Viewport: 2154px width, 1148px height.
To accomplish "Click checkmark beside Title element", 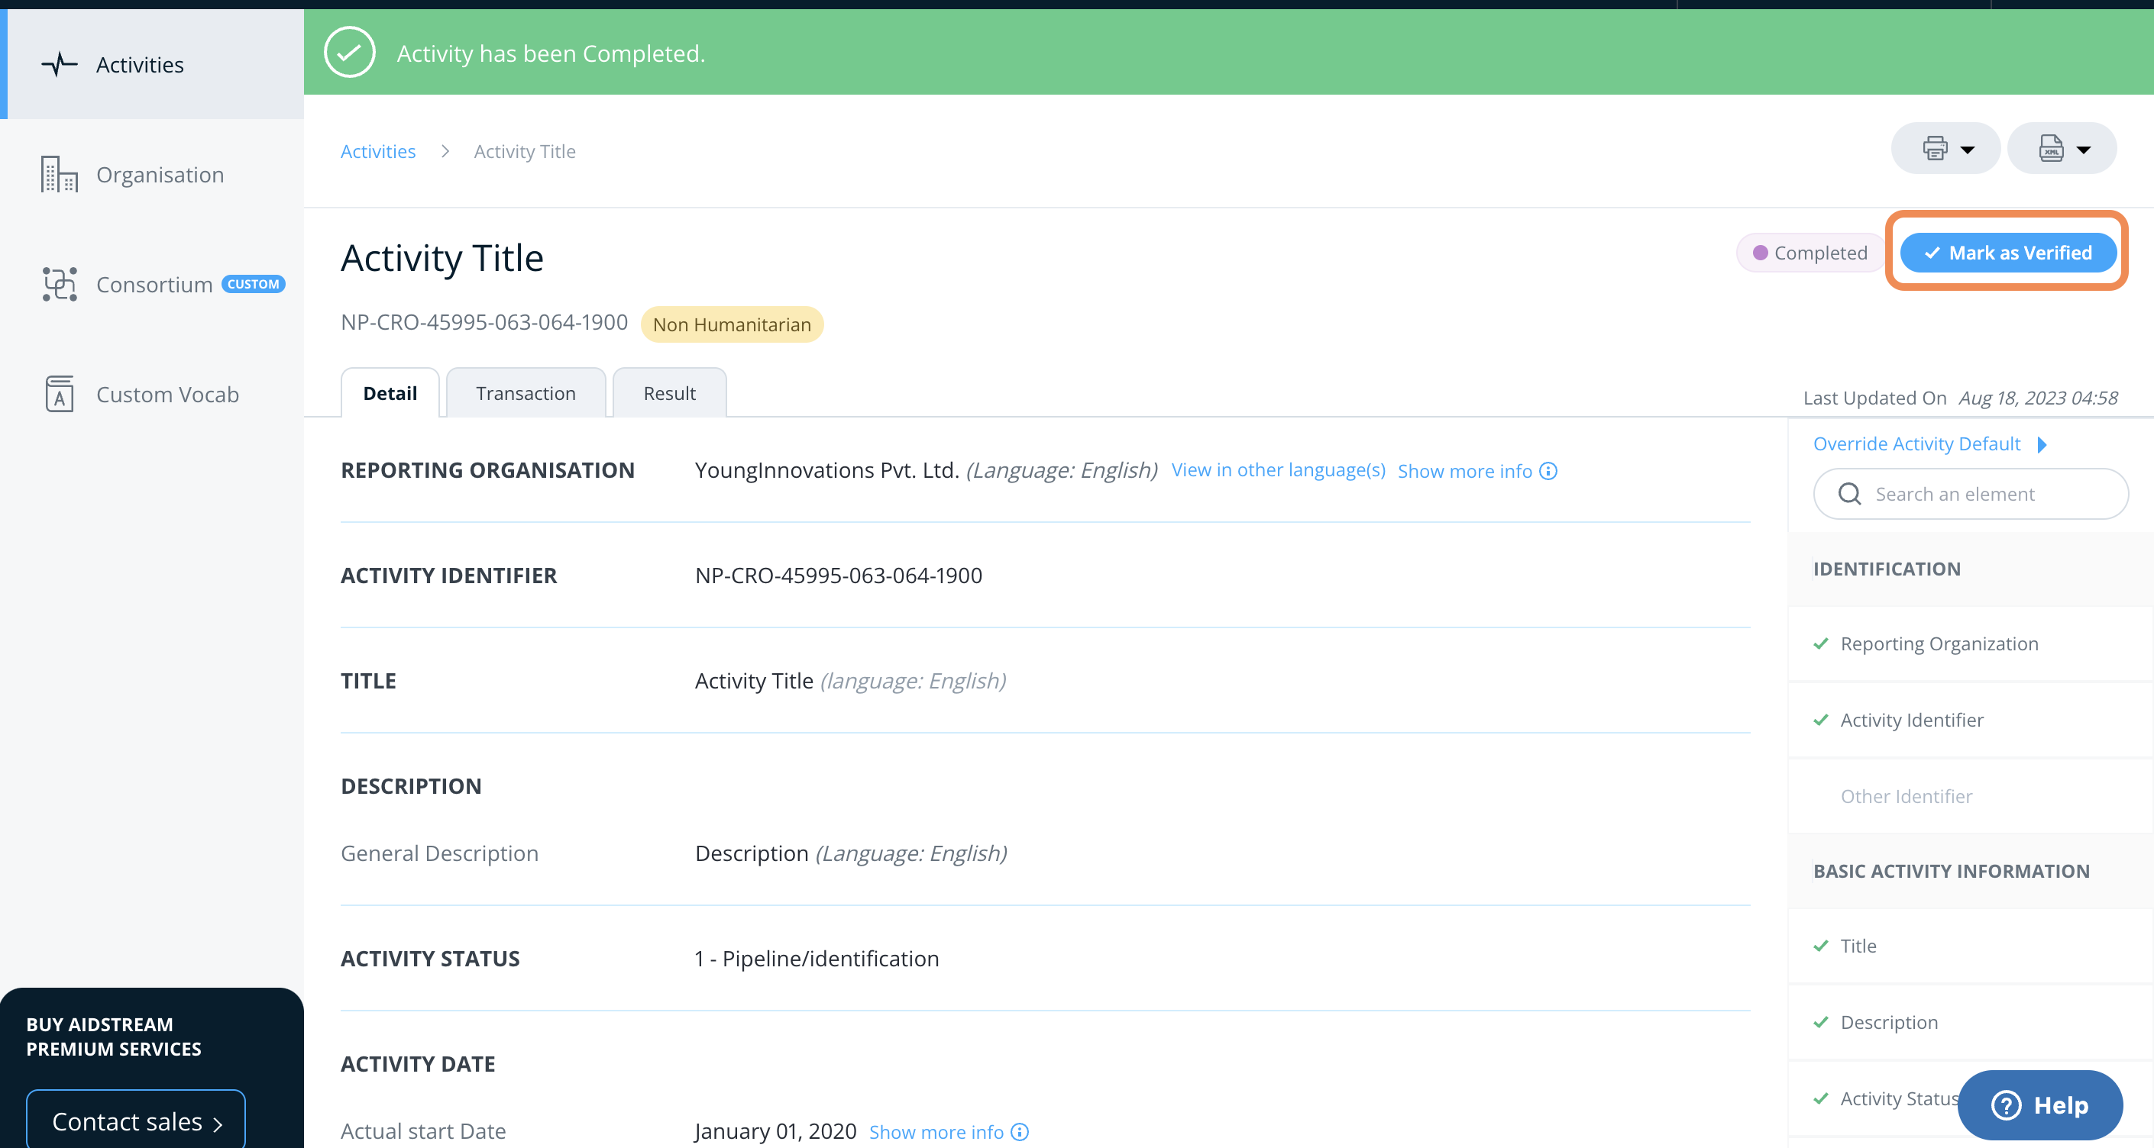I will (x=1820, y=946).
